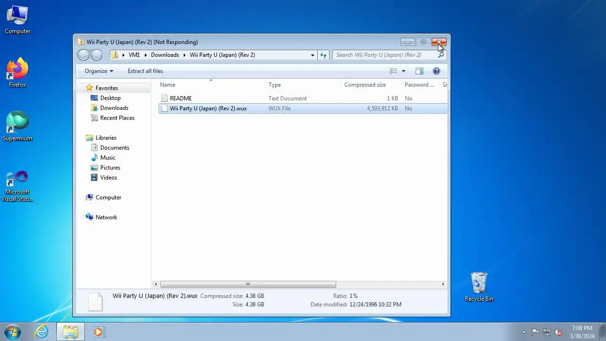The image size is (606, 341).
Task: Click the 4,593,912 KB compressed size cell
Action: 383,108
